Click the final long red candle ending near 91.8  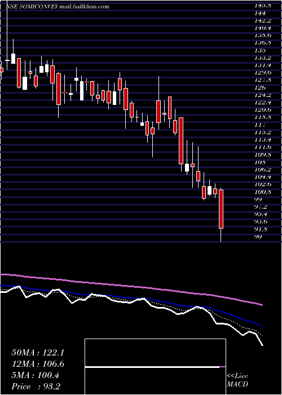coord(221,209)
